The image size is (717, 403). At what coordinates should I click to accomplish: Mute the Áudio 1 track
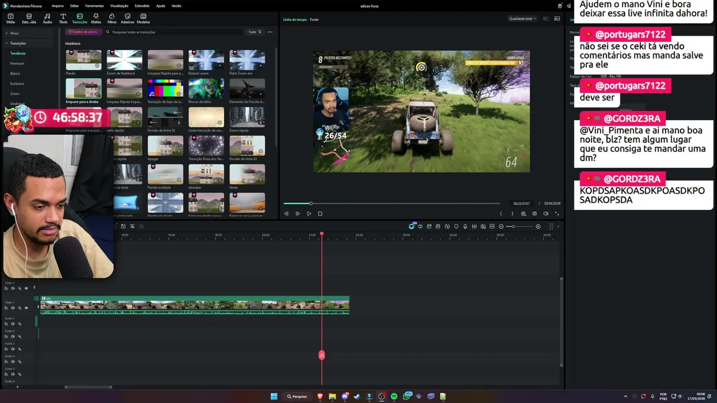13,324
